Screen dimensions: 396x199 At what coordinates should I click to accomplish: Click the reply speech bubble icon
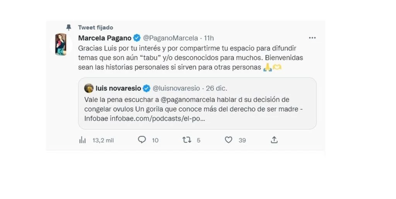point(142,140)
